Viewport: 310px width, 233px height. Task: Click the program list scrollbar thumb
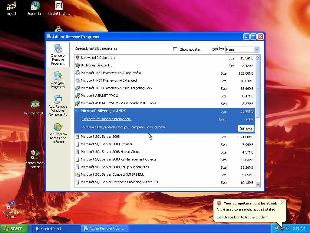tap(258, 89)
